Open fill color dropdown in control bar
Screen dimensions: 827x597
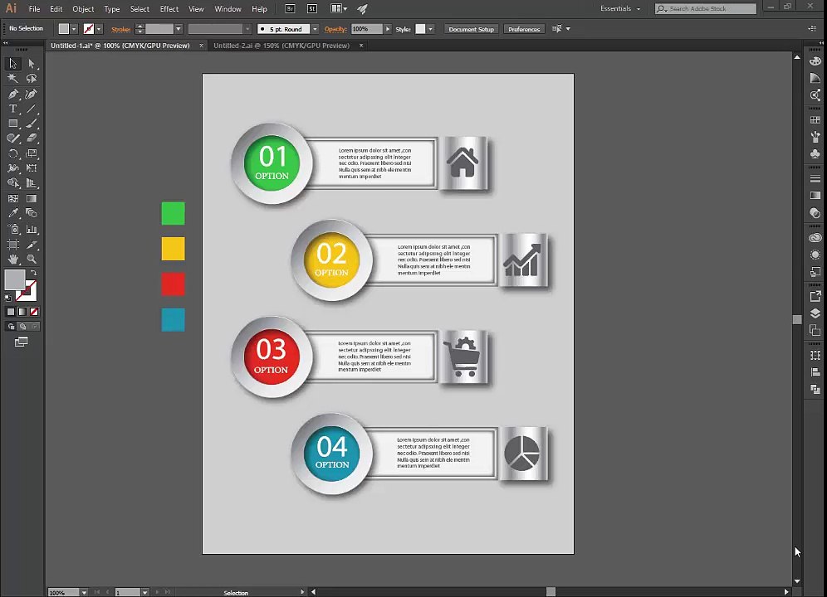click(74, 29)
